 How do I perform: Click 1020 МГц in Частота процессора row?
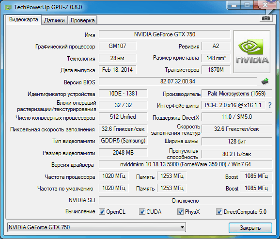tap(114, 176)
